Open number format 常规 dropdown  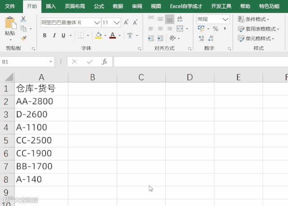point(225,19)
